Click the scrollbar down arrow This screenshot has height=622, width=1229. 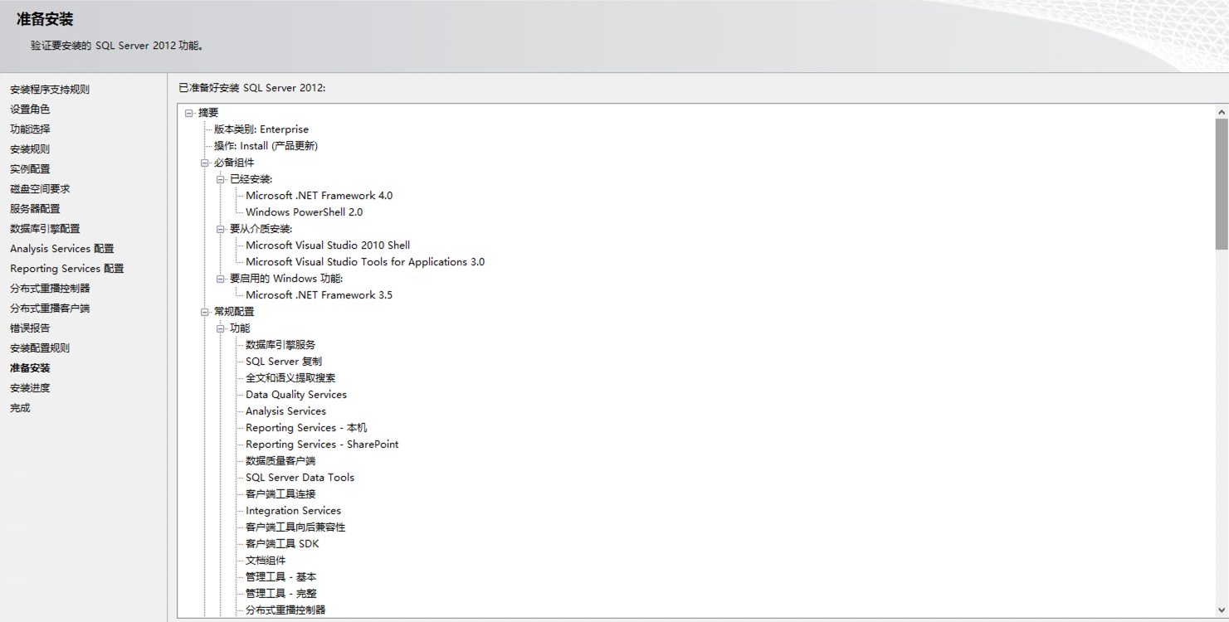[1222, 610]
